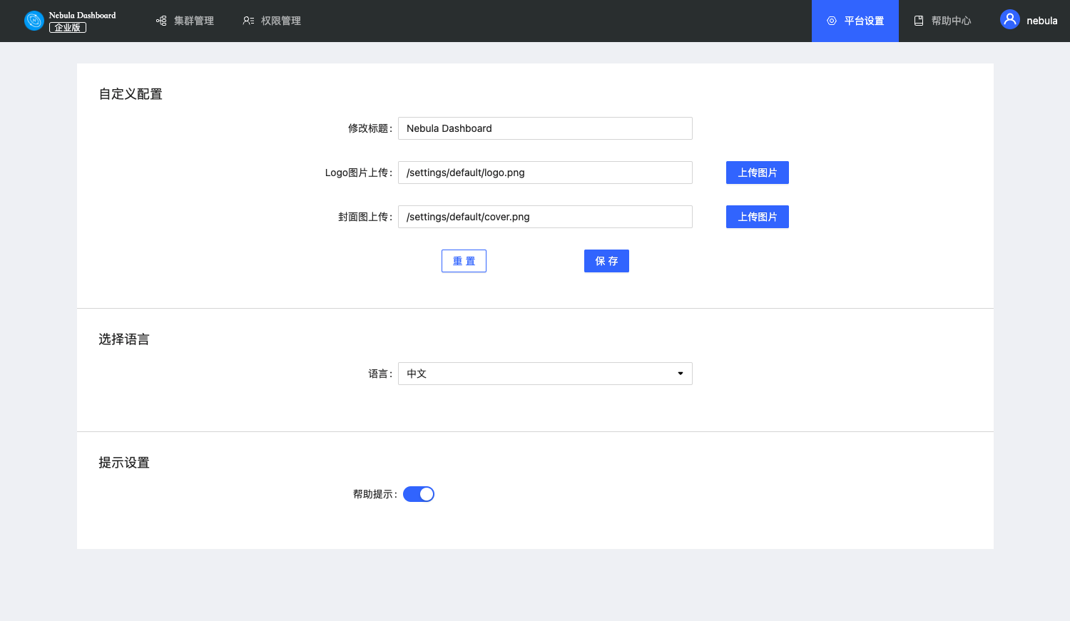Toggle the 帮助提示 switch off
The image size is (1070, 621).
pyautogui.click(x=419, y=494)
